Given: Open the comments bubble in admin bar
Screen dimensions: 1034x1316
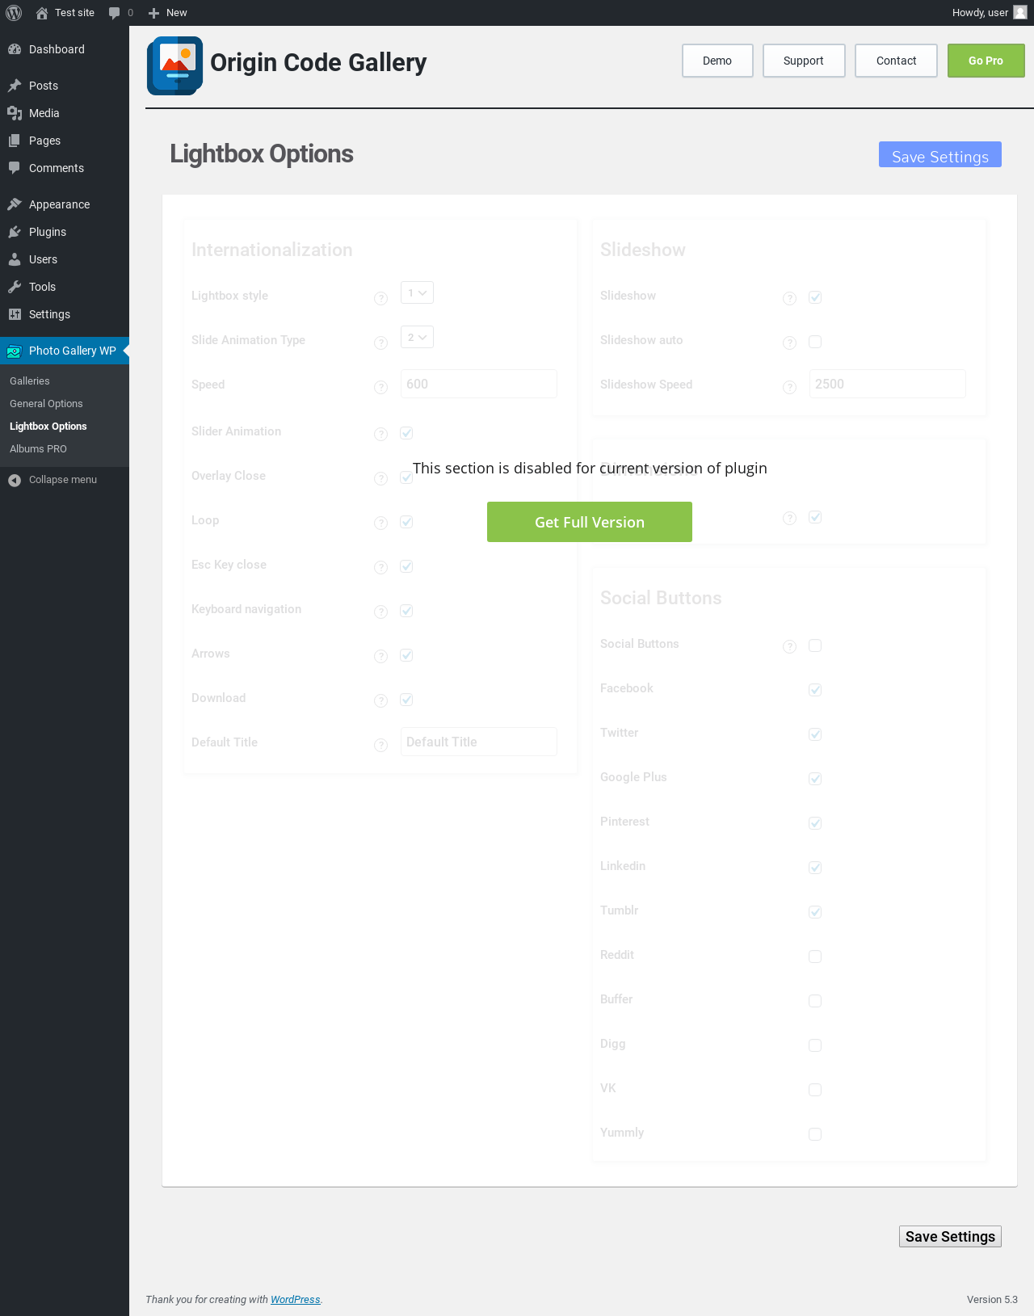Looking at the screenshot, I should click(x=114, y=13).
